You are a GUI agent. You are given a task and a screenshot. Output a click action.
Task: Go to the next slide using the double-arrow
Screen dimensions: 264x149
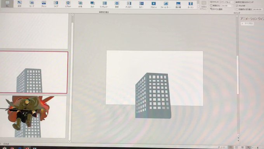click(238, 140)
